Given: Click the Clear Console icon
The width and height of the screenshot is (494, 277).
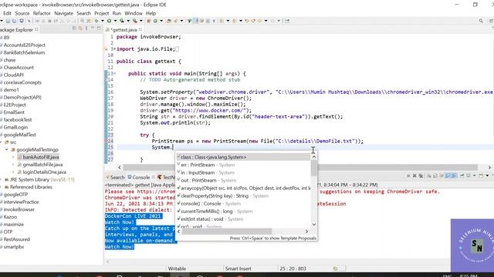Looking at the screenshot, I should [x=429, y=175].
